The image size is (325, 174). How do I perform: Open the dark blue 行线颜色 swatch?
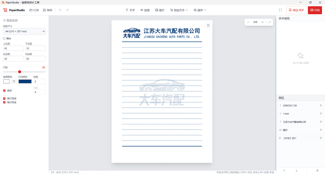point(25,81)
